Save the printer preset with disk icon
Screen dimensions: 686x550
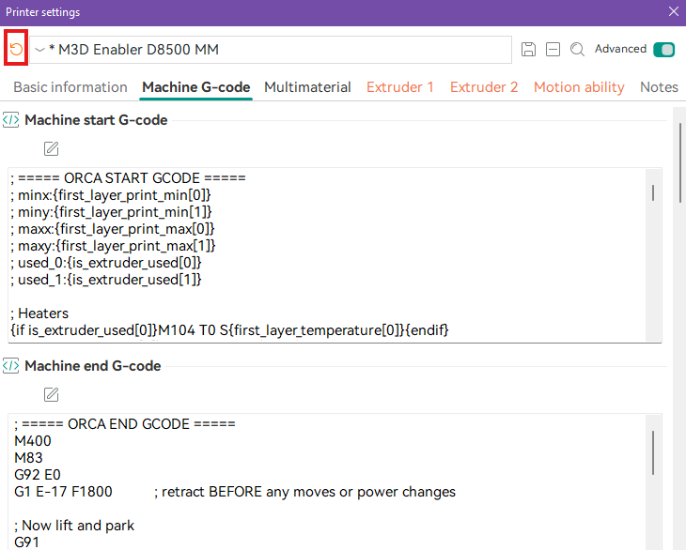[x=528, y=50]
